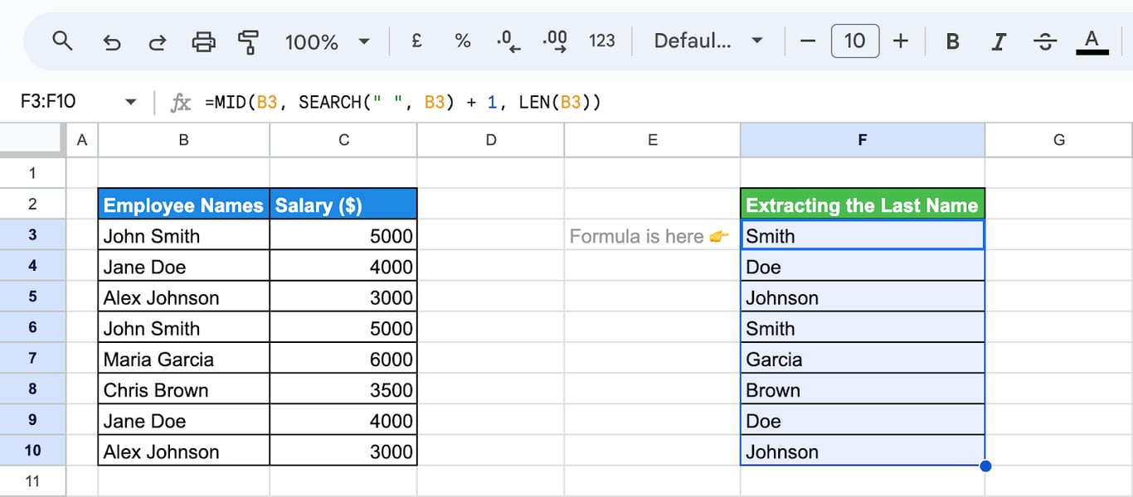
Task: Select the Salary ($) header cell
Action: (x=343, y=205)
